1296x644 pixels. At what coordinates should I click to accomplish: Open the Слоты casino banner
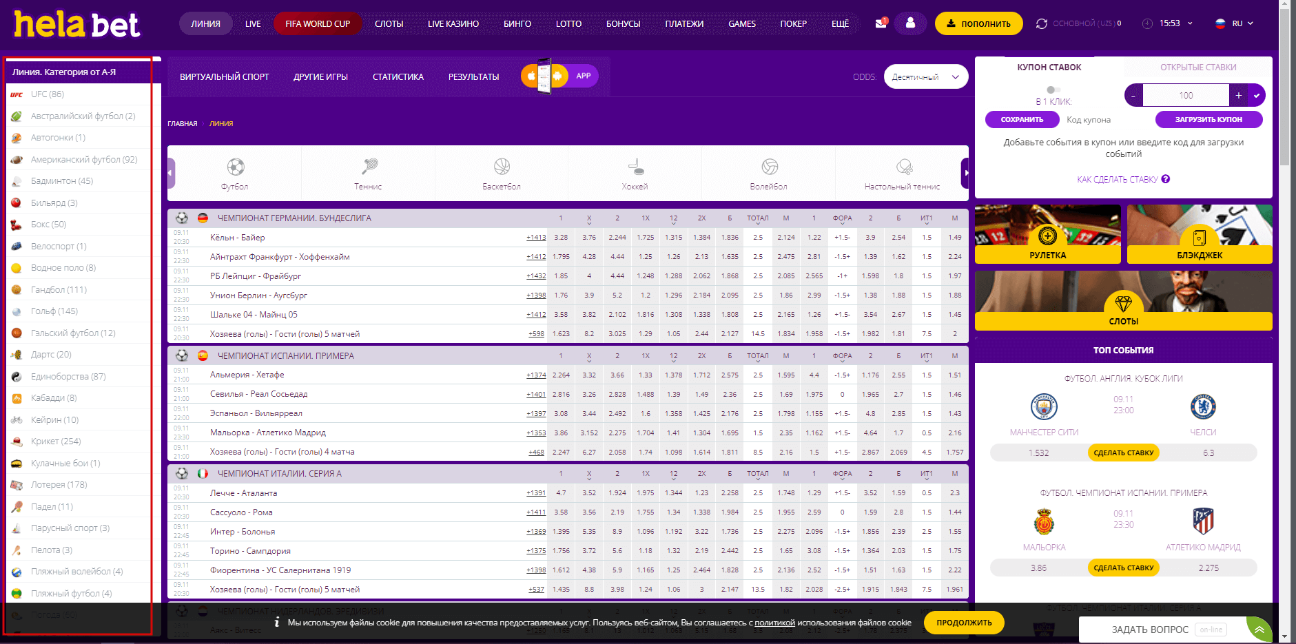1123,300
